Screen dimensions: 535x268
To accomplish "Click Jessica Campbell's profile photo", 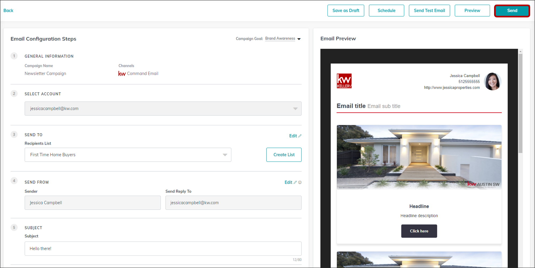I will coord(492,81).
